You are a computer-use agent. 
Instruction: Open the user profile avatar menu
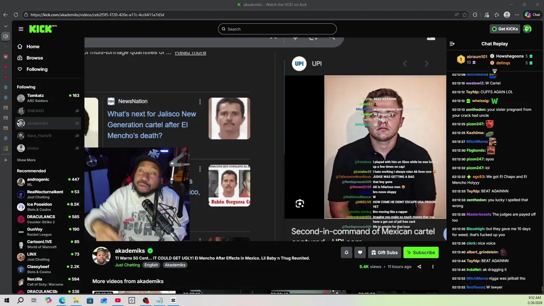pos(527,29)
